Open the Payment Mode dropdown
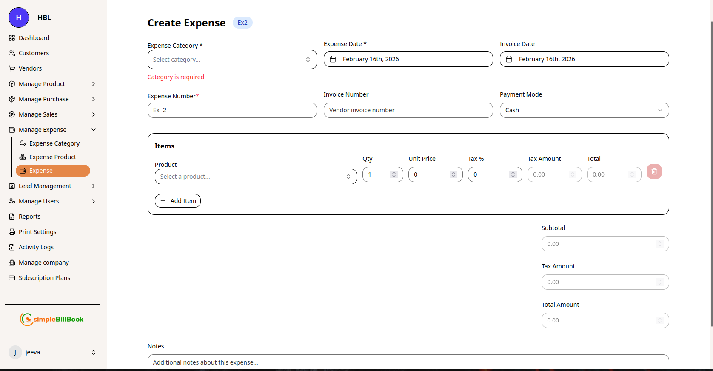 (584, 110)
